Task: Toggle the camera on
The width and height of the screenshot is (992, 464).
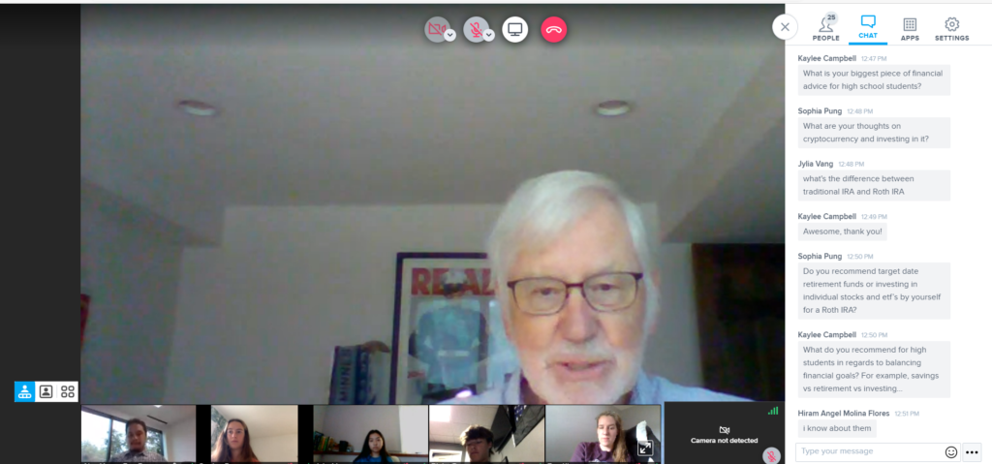Action: coord(435,30)
